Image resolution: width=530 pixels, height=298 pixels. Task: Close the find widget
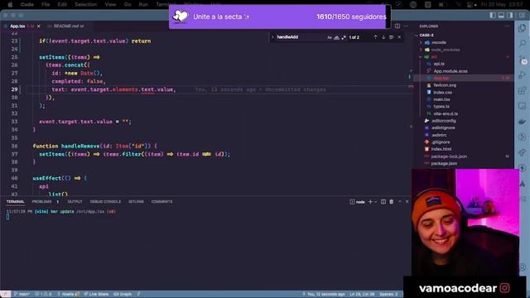pos(399,37)
